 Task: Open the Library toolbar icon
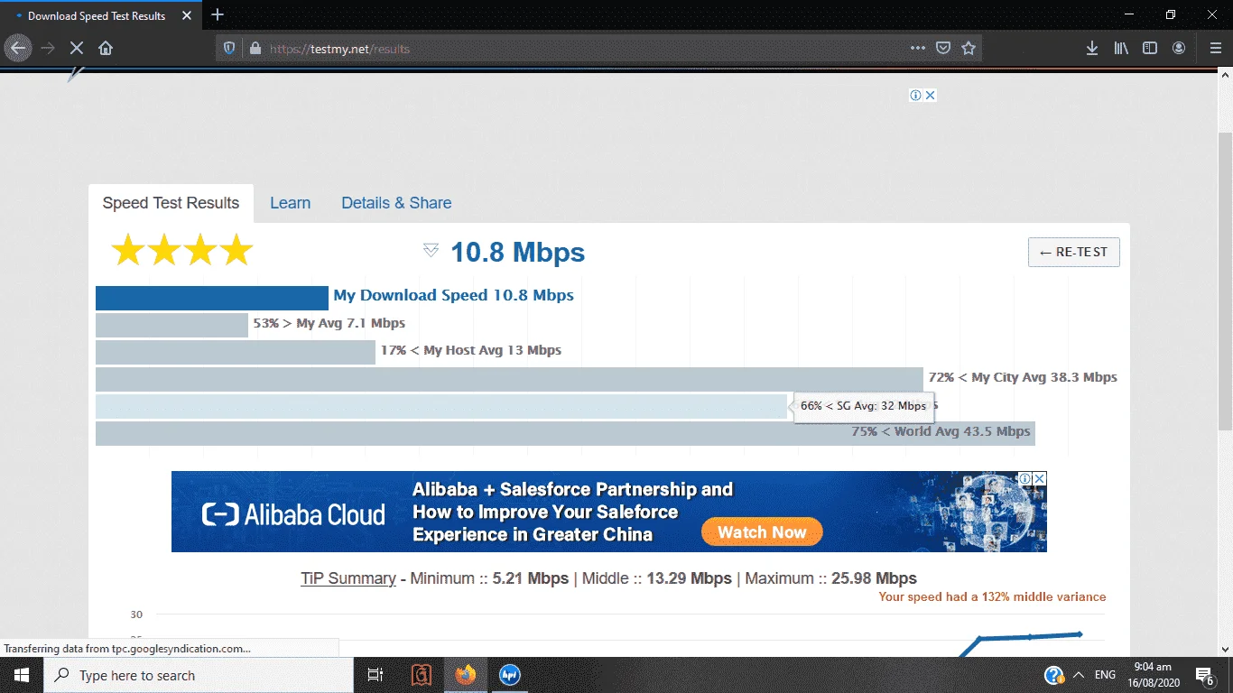[1121, 48]
